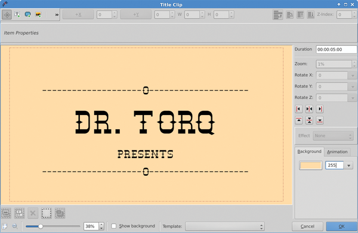Align item to left edge
Screen dimensions: 358x233
pyautogui.click(x=299, y=109)
